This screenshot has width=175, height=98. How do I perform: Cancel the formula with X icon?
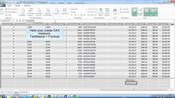[x=17, y=21]
